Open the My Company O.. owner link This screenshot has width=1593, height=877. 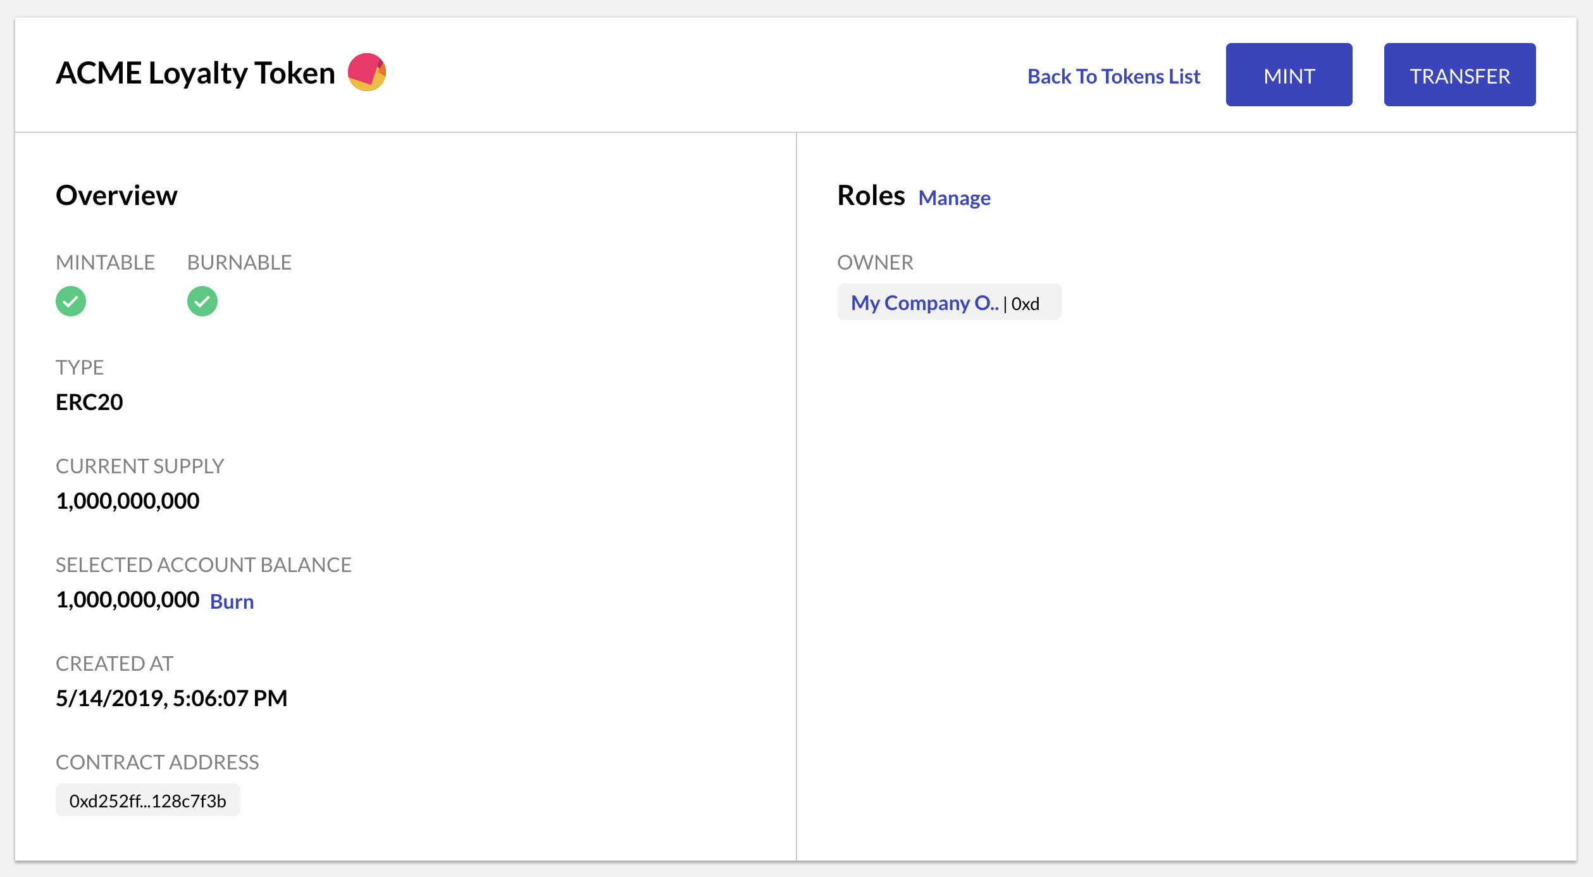coord(924,303)
